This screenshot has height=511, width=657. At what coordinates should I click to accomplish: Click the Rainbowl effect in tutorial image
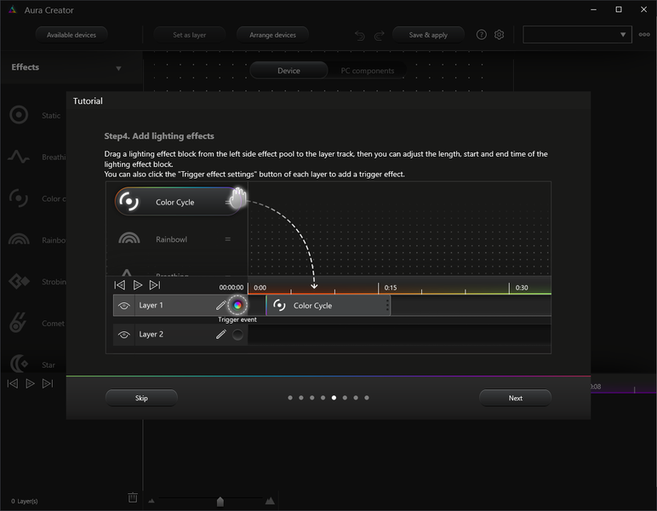[171, 239]
